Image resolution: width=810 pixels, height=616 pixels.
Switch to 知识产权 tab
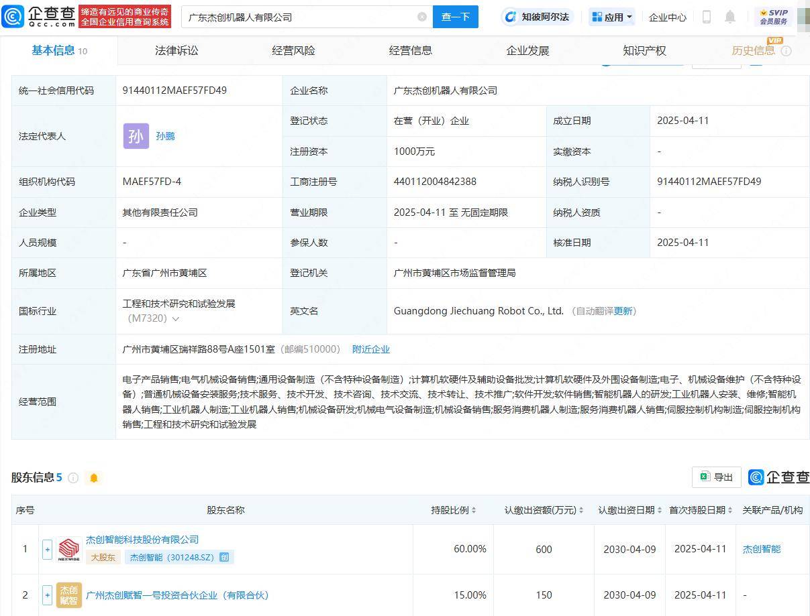tap(644, 51)
